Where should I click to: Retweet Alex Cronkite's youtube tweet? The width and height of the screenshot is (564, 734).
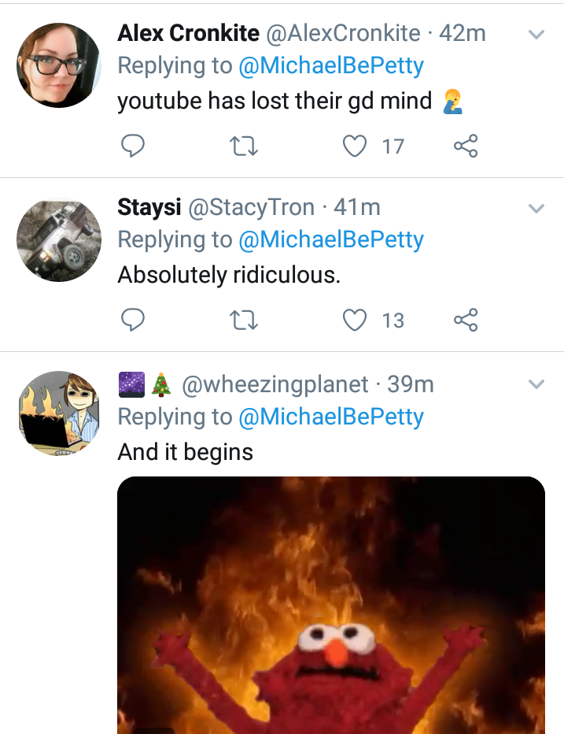click(244, 146)
